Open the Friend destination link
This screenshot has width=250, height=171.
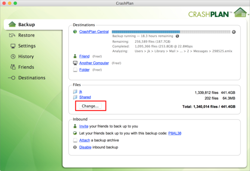[84, 56]
